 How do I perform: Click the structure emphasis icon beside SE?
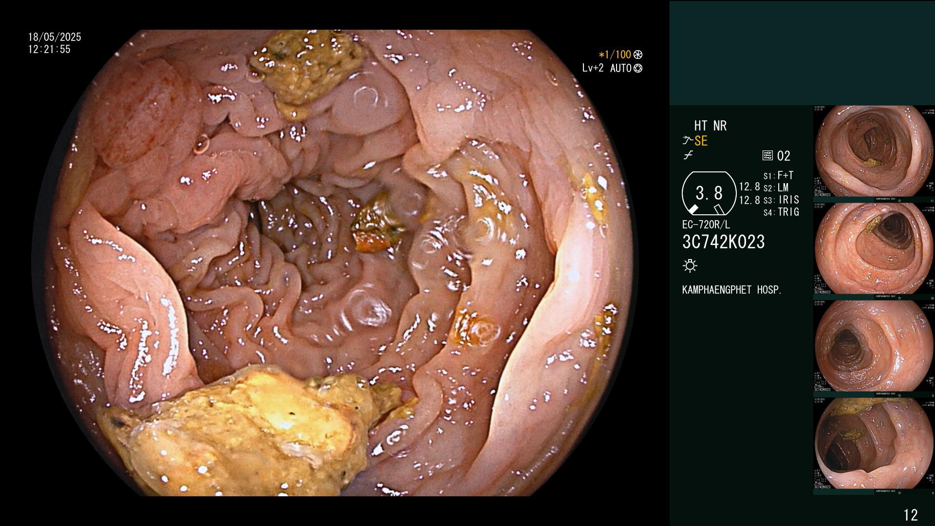pos(688,141)
